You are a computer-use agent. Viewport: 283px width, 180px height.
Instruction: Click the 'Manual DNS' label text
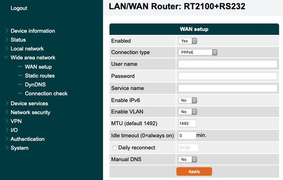point(126,159)
